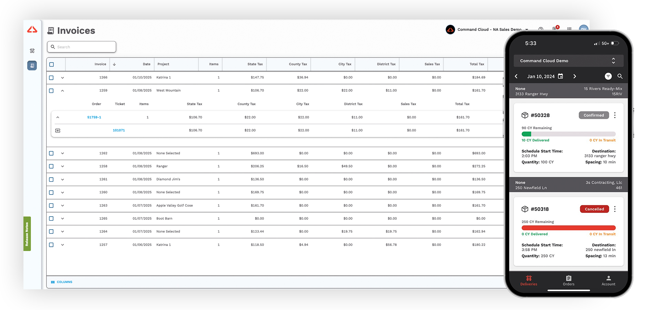Select the truck icon in the left sidebar
Viewport: 652px width, 310px height.
(x=32, y=51)
